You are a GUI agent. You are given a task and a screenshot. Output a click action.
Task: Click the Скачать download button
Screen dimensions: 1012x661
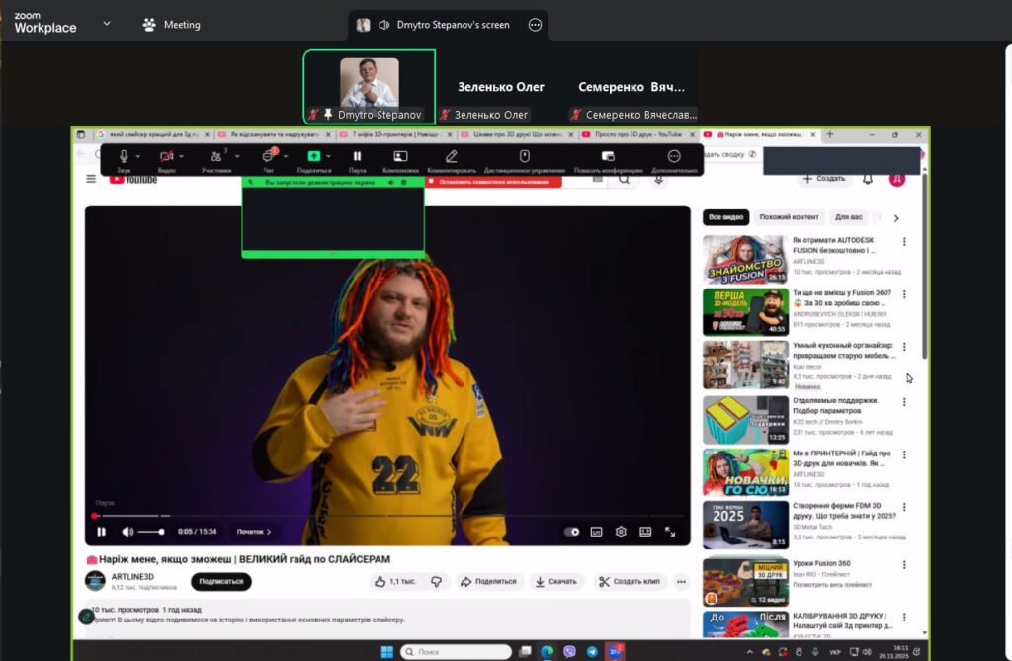(555, 582)
